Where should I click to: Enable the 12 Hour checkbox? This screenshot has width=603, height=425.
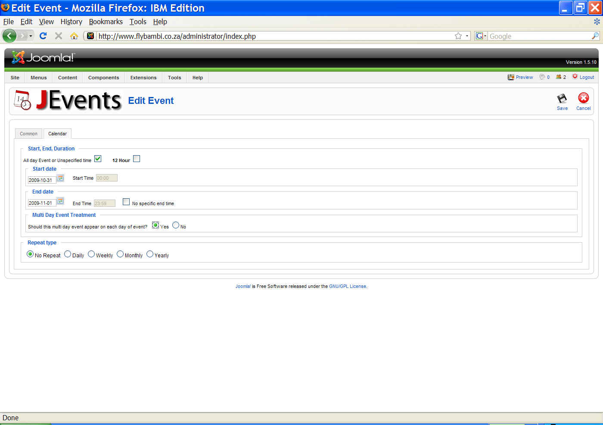point(137,159)
